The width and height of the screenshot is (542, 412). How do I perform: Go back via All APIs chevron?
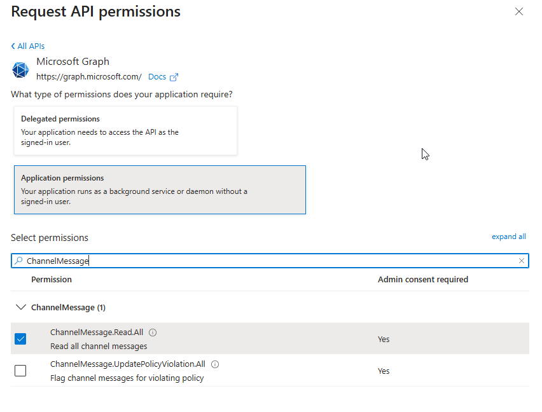pyautogui.click(x=13, y=46)
